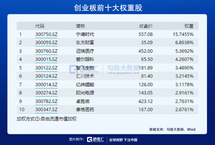Open stock code 300750.SZ link
This screenshot has height=145, width=215.
46,34
